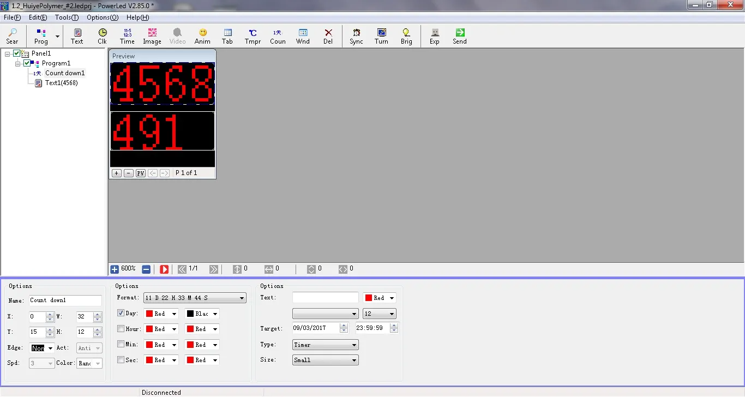Click the preview minus button

(x=129, y=173)
